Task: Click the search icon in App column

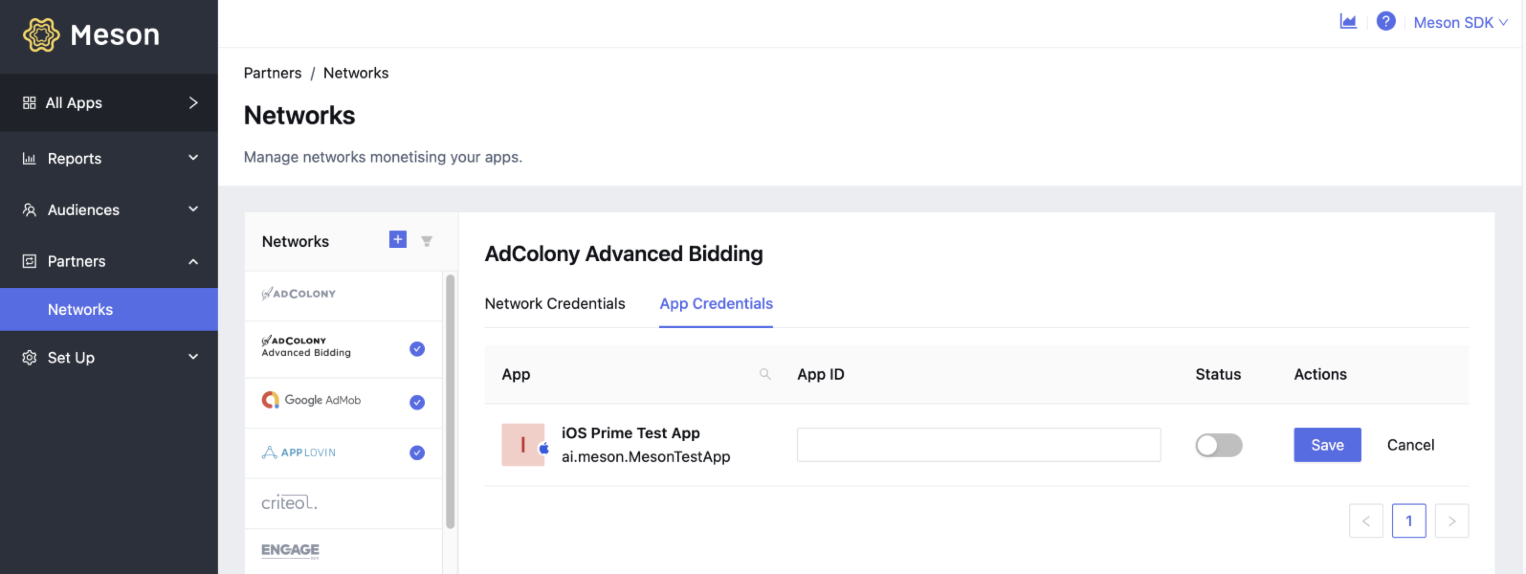Action: [x=765, y=375]
